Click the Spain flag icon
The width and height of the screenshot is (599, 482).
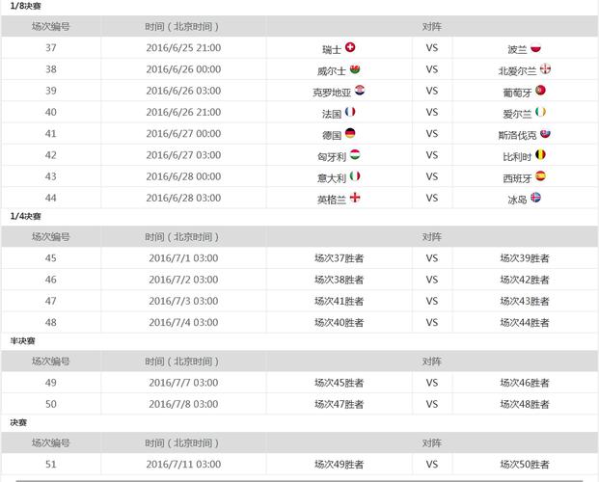tap(541, 176)
